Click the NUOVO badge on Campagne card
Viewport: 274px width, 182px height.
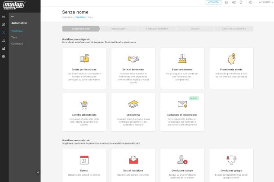pyautogui.click(x=194, y=98)
